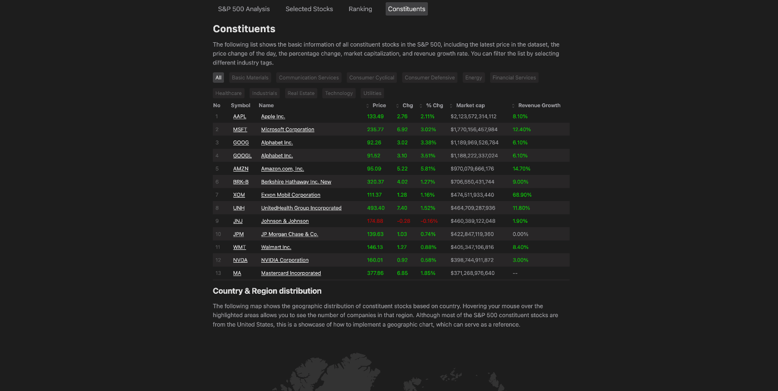The width and height of the screenshot is (778, 391).
Task: Open UnitedHealth Group Incorporated link
Action: point(301,208)
